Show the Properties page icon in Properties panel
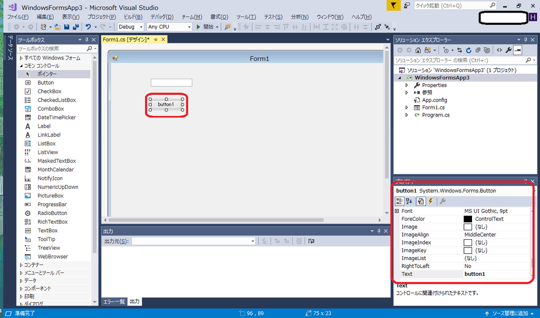The image size is (540, 318). [422, 201]
